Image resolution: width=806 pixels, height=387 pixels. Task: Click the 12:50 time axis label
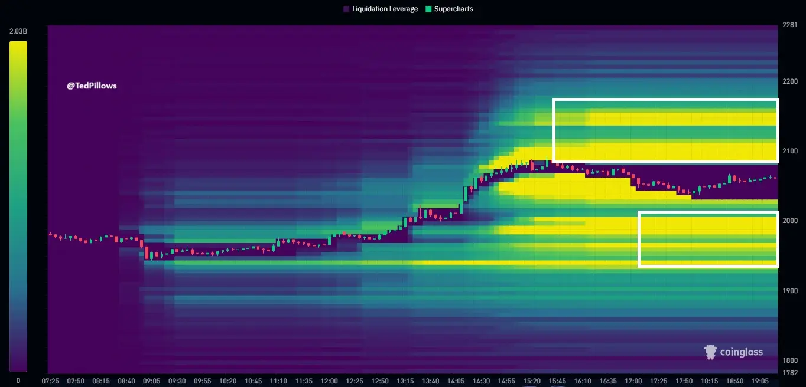pyautogui.click(x=380, y=381)
